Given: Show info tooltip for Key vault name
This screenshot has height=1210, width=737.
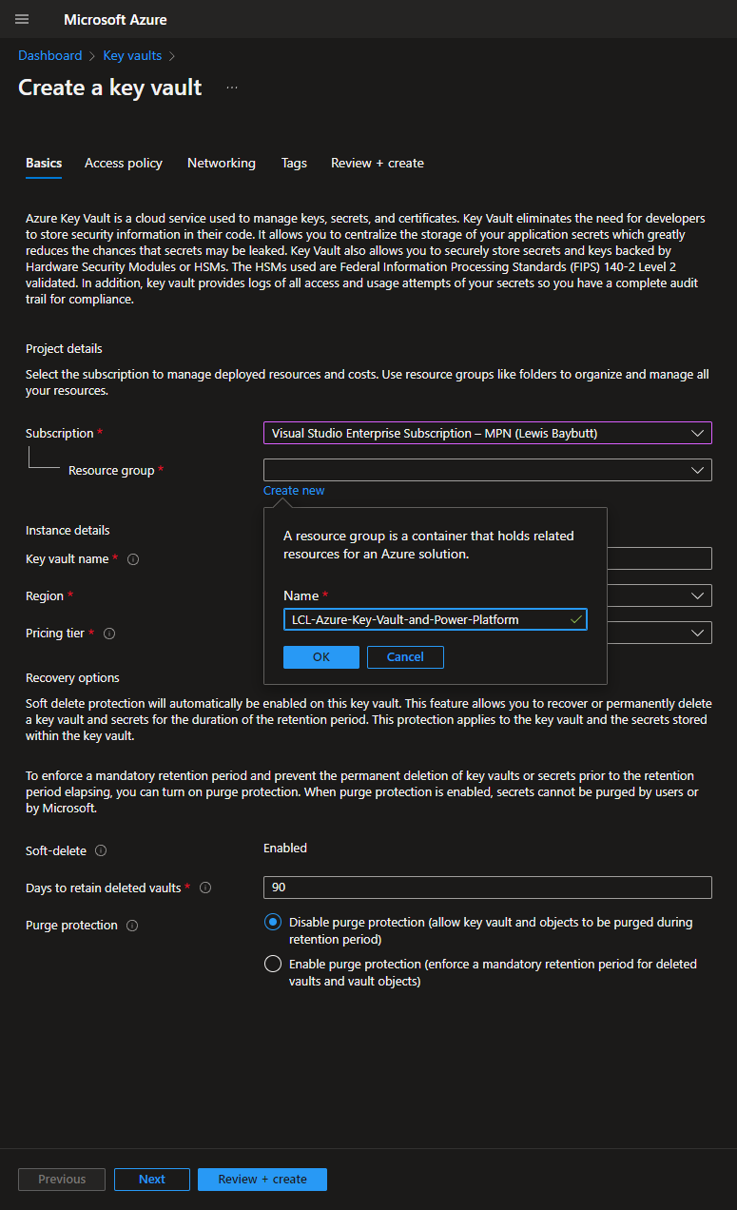Looking at the screenshot, I should pyautogui.click(x=133, y=559).
